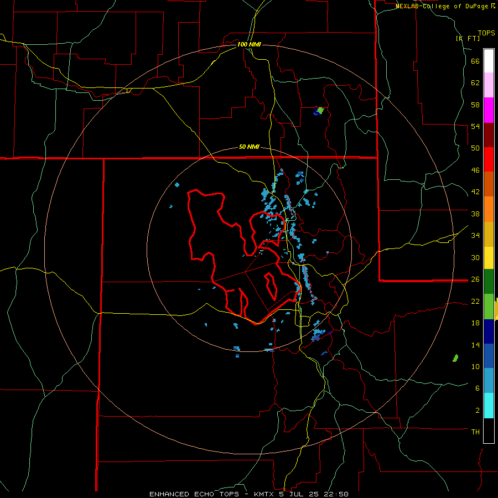Click the "22" legend value
The width and height of the screenshot is (498, 498).
click(475, 301)
